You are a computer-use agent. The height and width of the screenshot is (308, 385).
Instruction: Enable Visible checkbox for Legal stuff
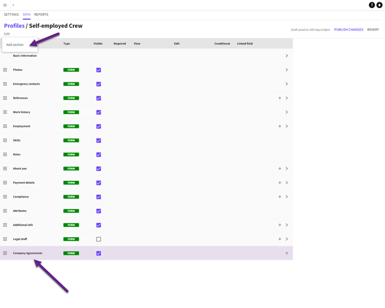pos(99,239)
